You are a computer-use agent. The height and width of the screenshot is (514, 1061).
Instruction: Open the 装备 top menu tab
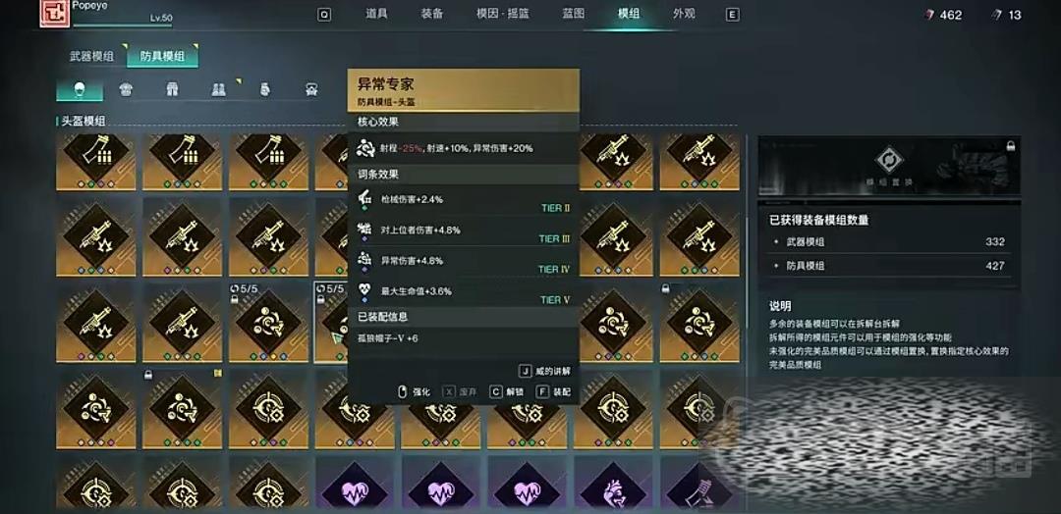click(431, 14)
